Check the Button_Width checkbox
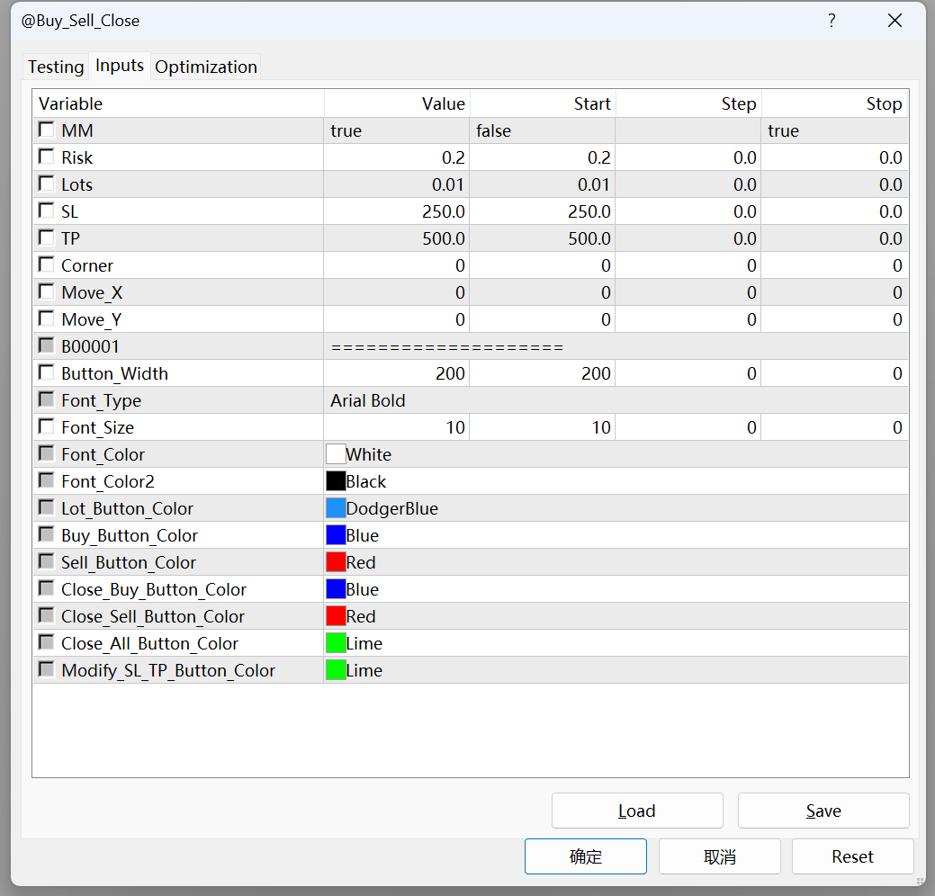Screen dimensions: 935x896 point(46,373)
